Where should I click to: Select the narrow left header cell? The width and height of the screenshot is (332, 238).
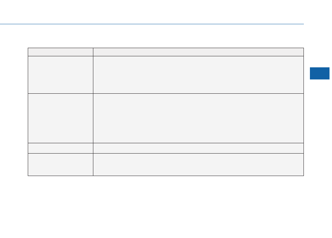coord(61,52)
